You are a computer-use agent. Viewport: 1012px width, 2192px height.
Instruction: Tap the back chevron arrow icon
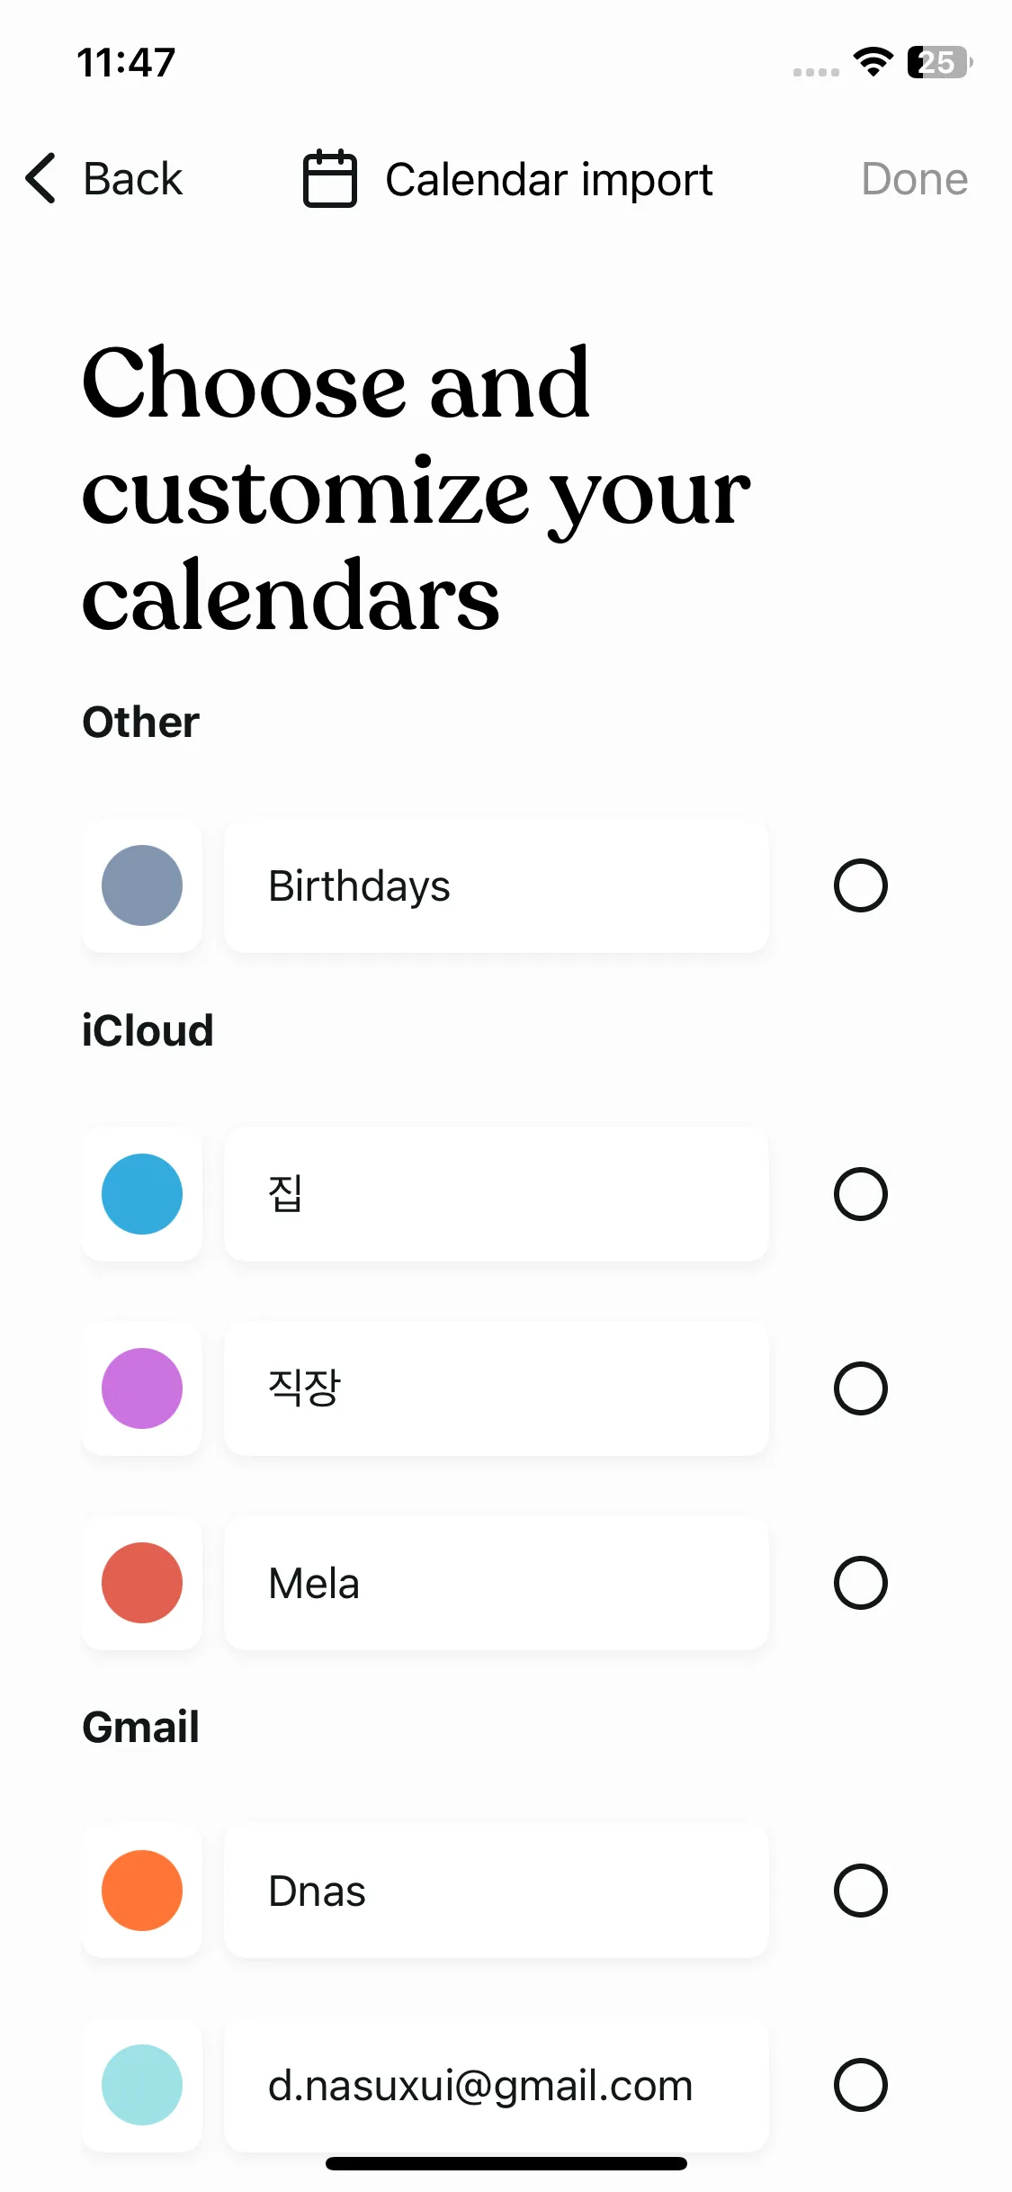pyautogui.click(x=41, y=178)
